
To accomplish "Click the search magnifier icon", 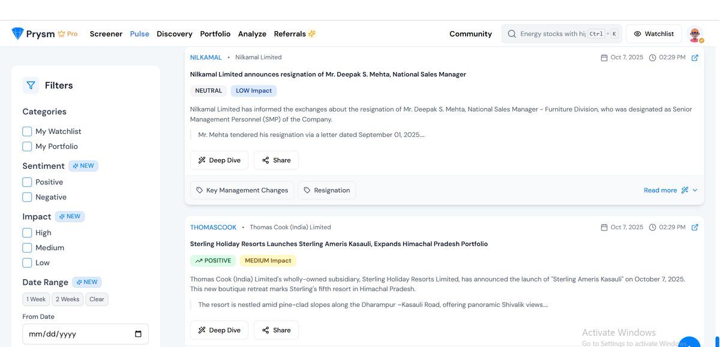I will coord(512,34).
